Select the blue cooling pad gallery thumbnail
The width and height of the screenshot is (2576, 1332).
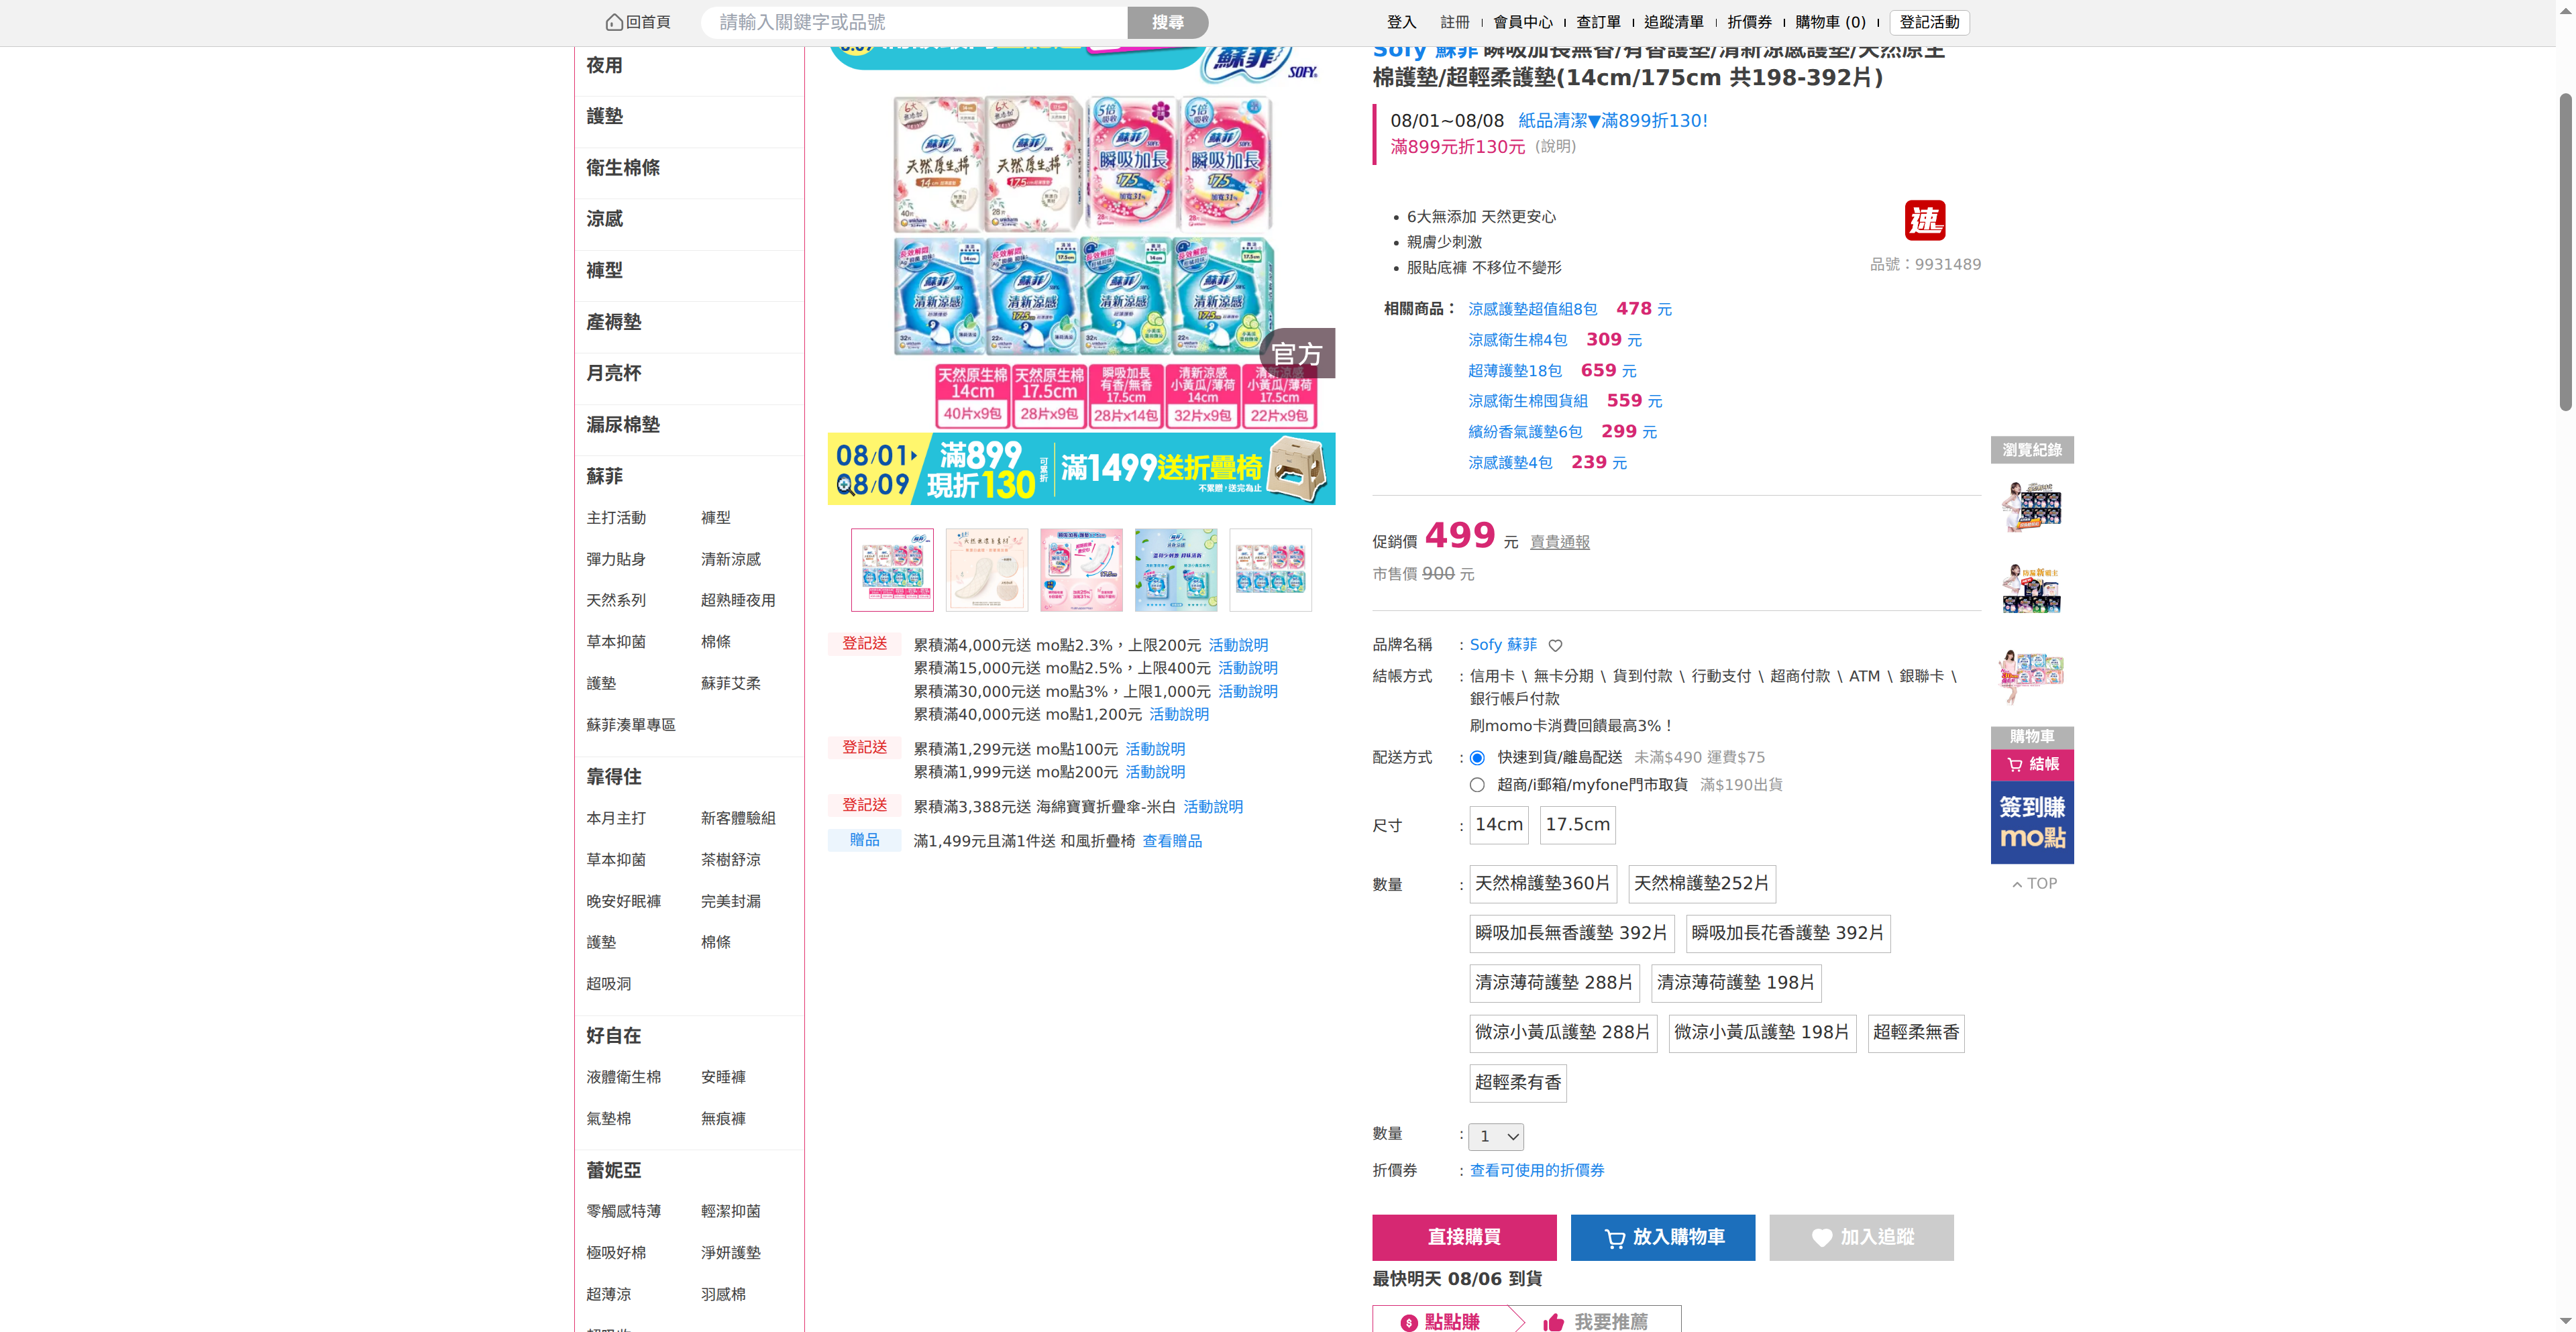coord(1176,570)
